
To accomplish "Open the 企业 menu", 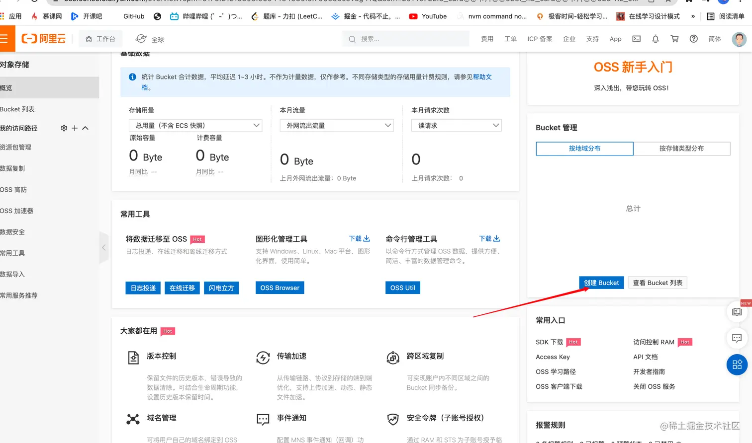I will (x=569, y=39).
